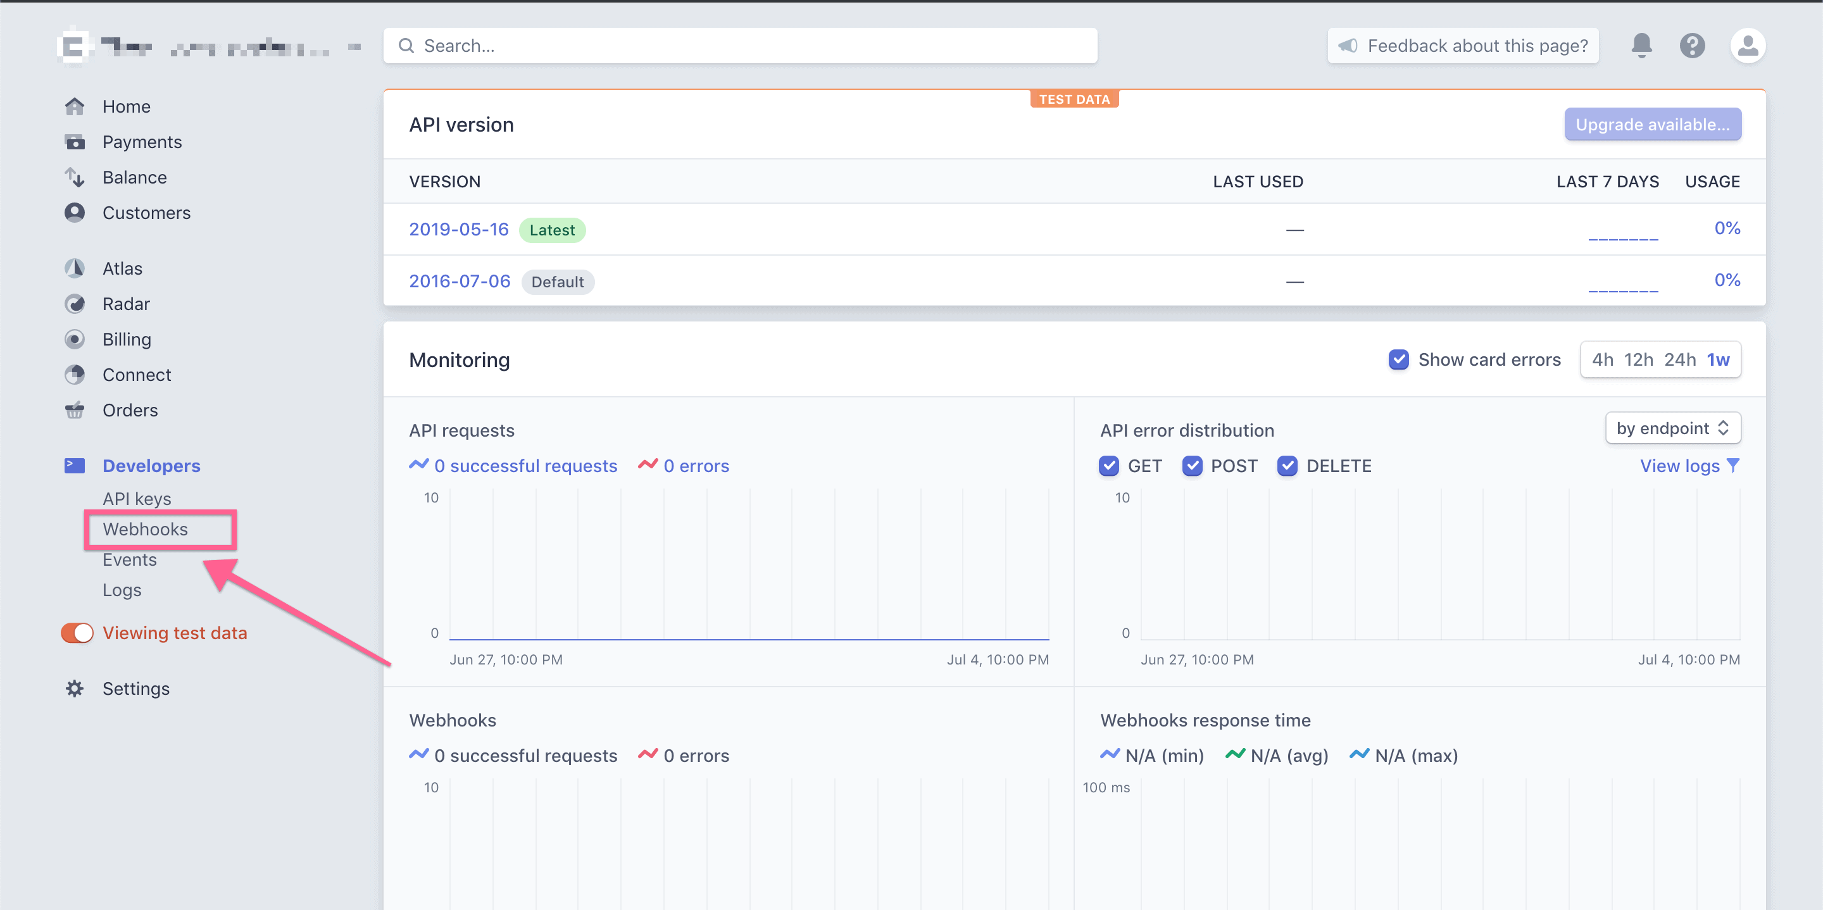
Task: Expand the account switcher dropdown arrow
Action: click(x=354, y=47)
